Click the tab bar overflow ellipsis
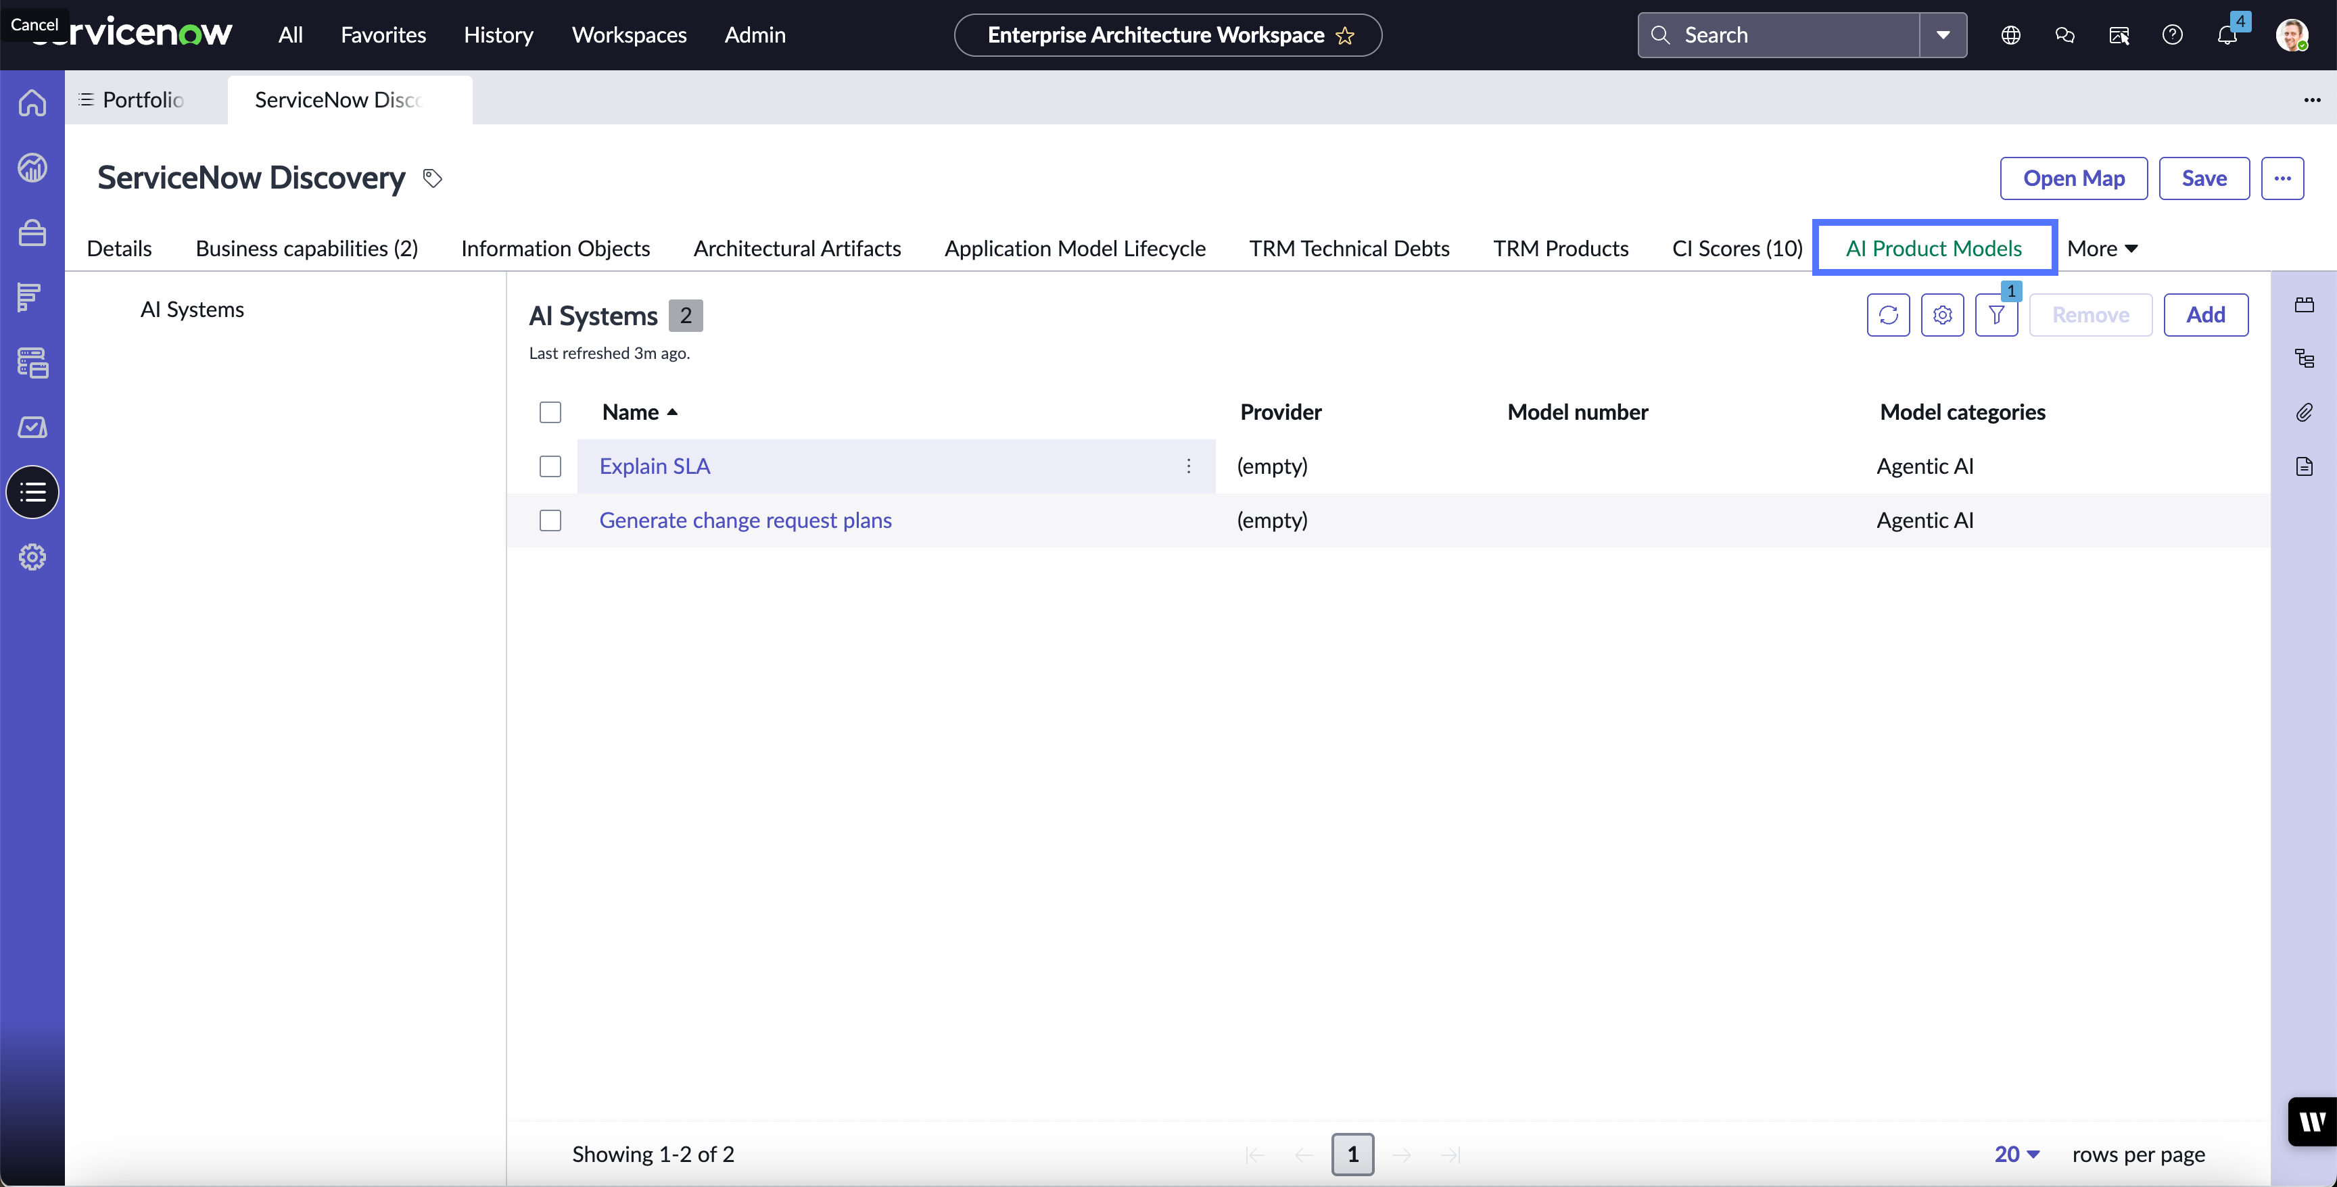 (2311, 100)
